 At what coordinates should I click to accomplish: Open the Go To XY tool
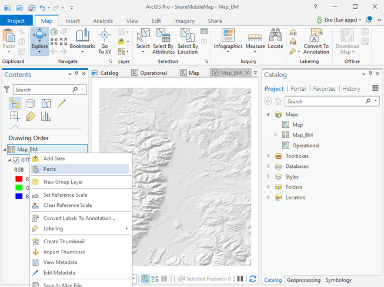pos(105,41)
